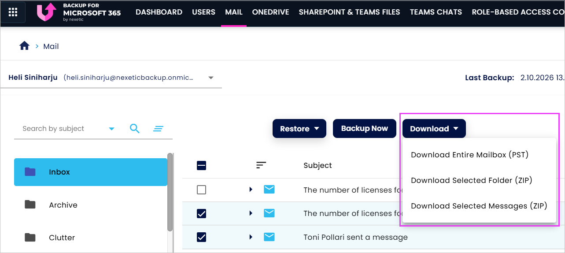Viewport: 565px width, 253px height.
Task: Open the Teams Chats tab
Action: point(436,12)
